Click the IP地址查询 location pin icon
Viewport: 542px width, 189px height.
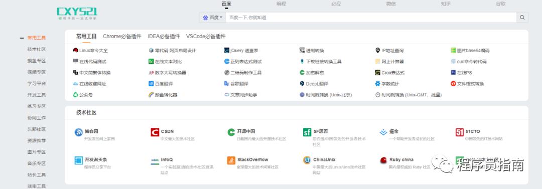click(x=378, y=51)
